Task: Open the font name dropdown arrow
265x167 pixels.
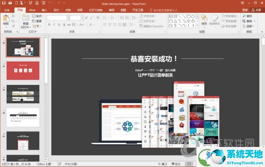Action: pos(68,18)
